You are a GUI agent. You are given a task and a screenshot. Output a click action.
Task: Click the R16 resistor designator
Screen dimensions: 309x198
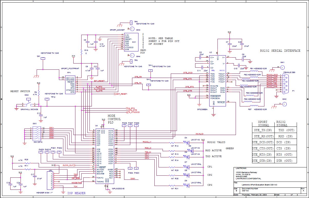pyautogui.click(x=86, y=50)
